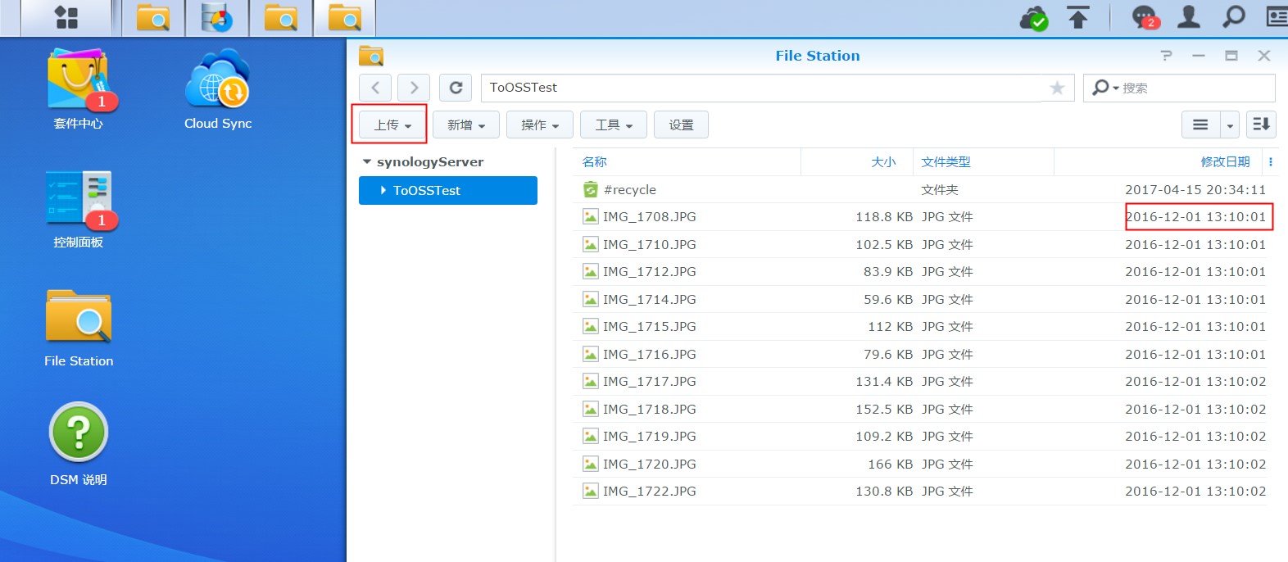Select file IMG_1720.JPG
The image size is (1288, 562).
point(919,464)
